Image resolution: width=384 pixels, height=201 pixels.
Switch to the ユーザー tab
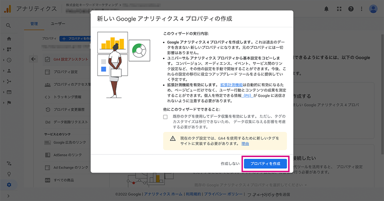58,24
